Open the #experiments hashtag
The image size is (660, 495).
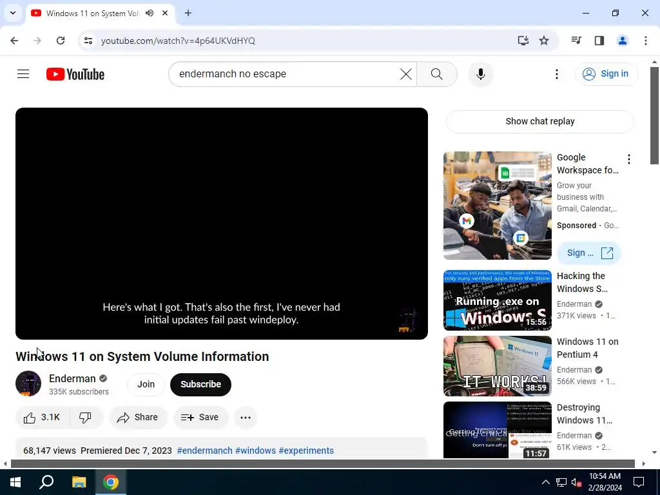click(306, 451)
